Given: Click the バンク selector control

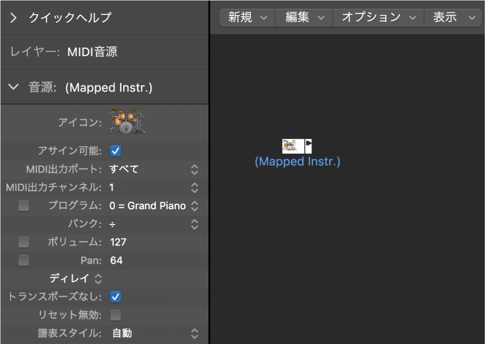Looking at the screenshot, I should (x=194, y=224).
